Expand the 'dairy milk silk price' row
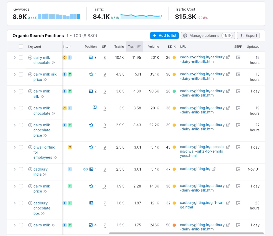 click(x=15, y=74)
